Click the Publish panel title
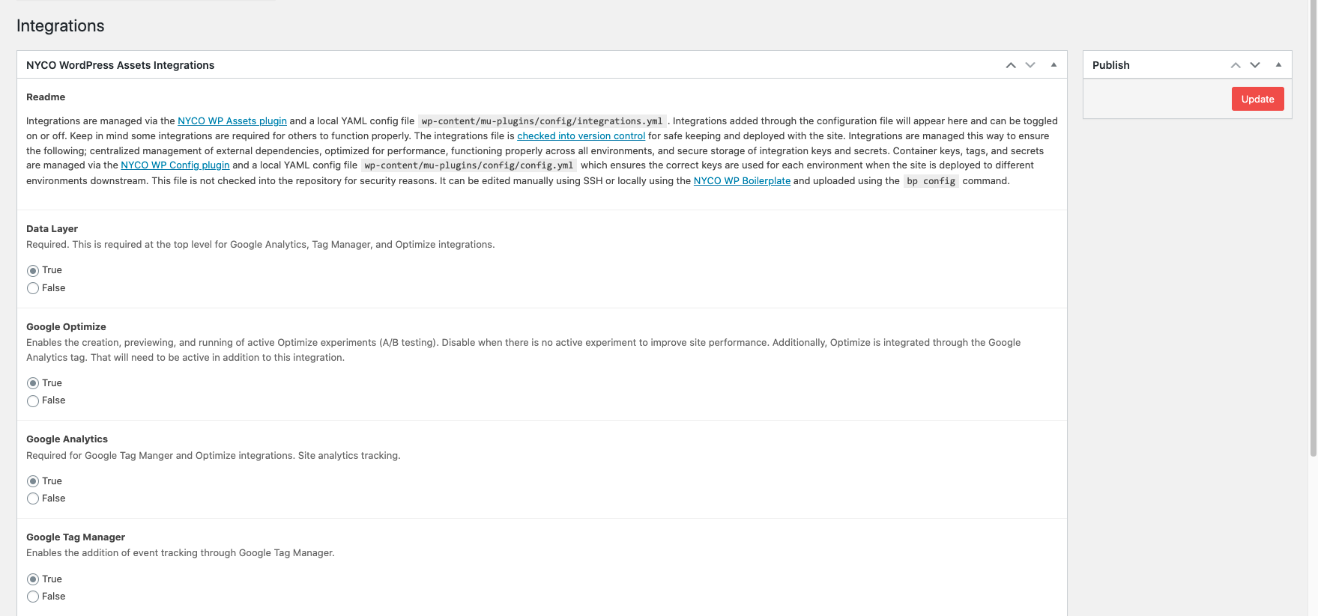Viewport: 1318px width, 616px height. [x=1111, y=65]
